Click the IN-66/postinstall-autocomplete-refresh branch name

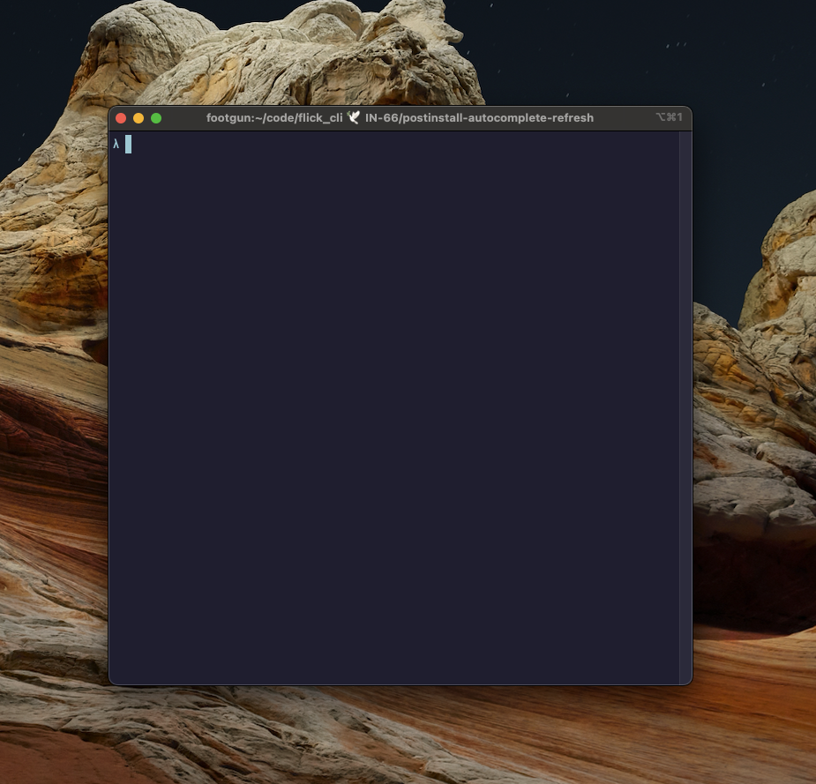[479, 117]
